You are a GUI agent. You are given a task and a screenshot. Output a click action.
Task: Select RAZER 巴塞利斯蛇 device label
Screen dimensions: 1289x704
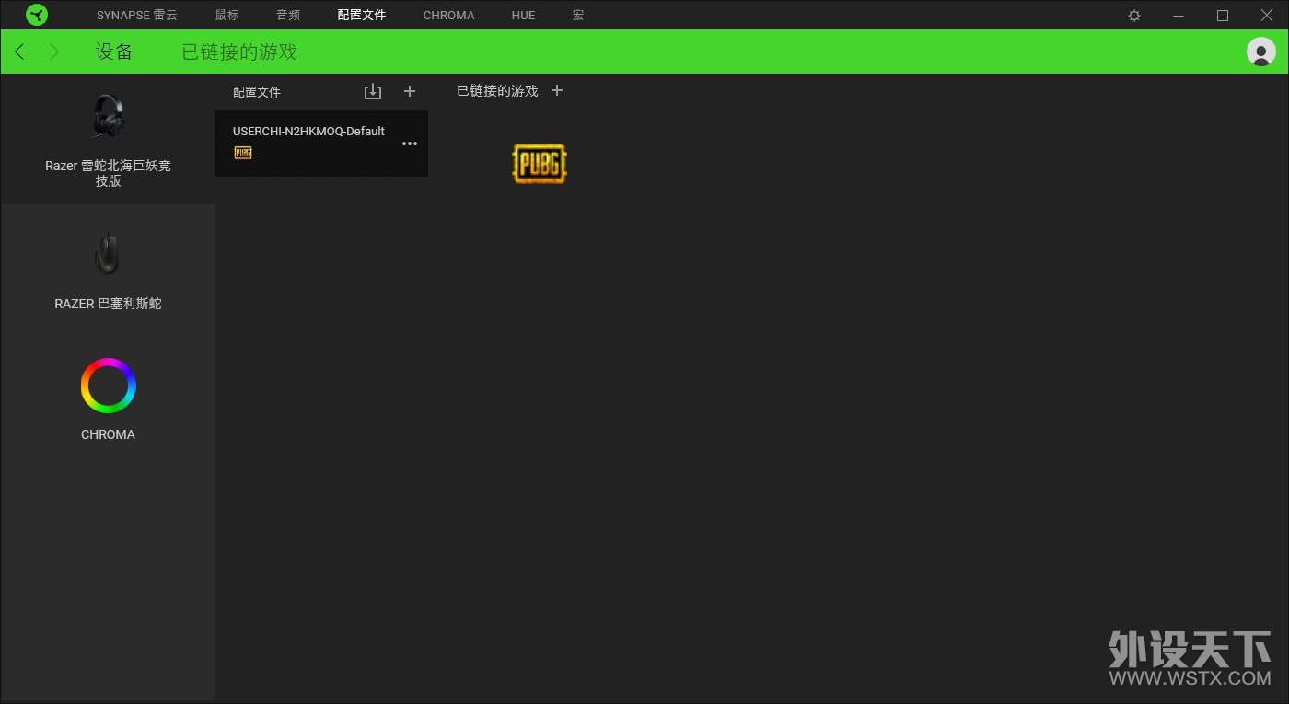pos(108,303)
